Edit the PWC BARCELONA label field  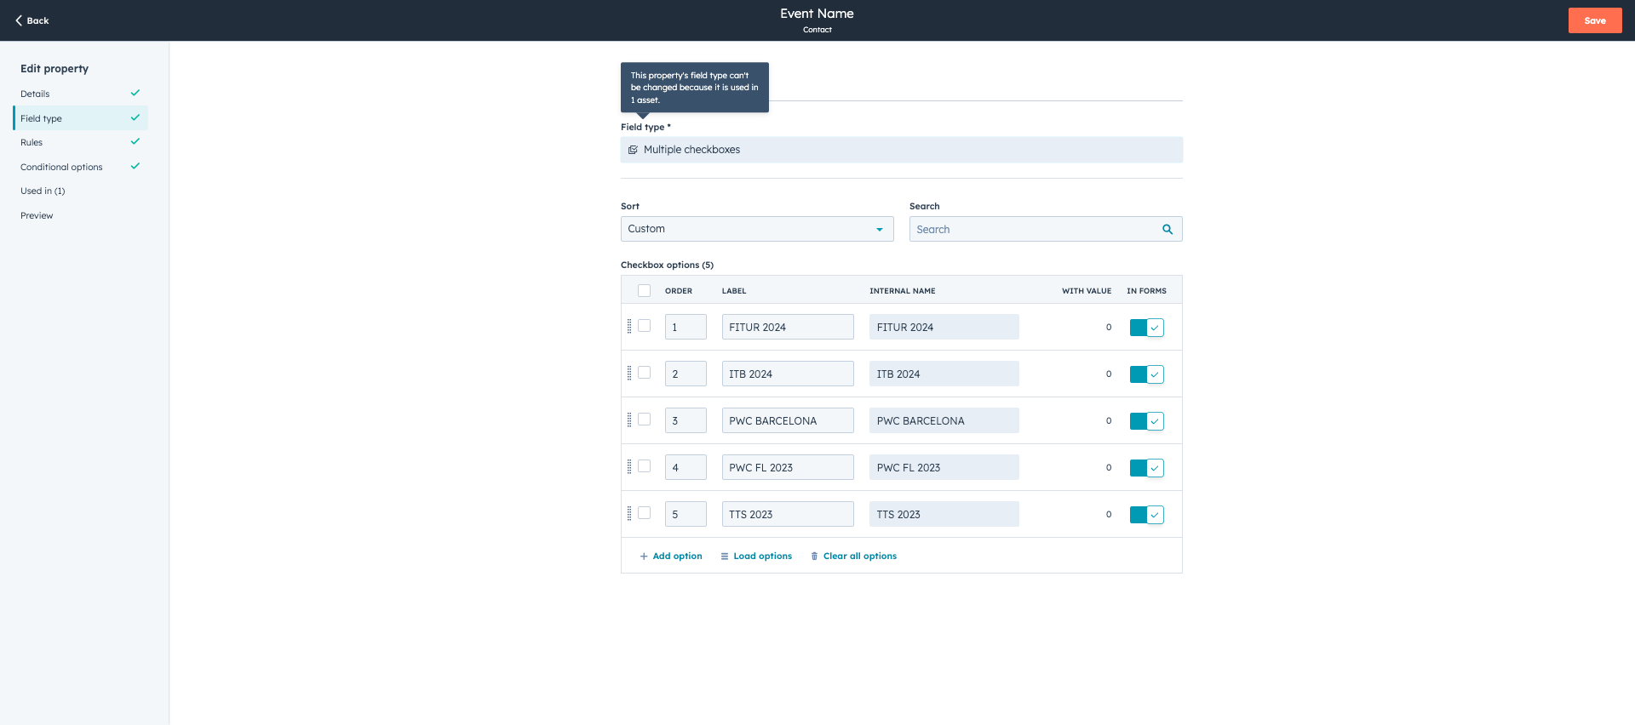[788, 420]
